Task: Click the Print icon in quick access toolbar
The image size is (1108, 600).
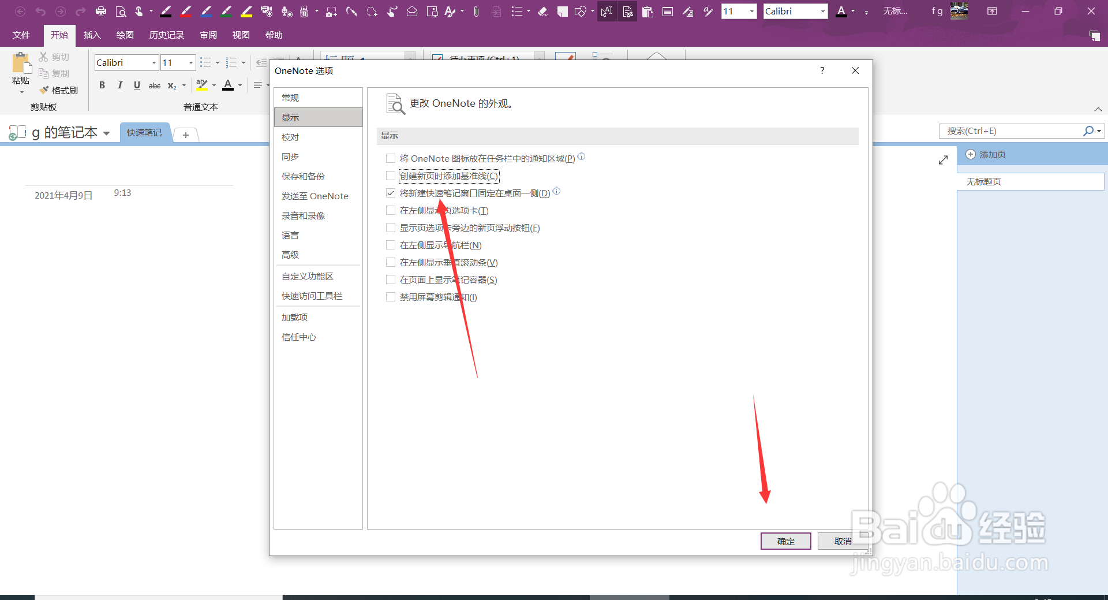Action: pos(101,11)
